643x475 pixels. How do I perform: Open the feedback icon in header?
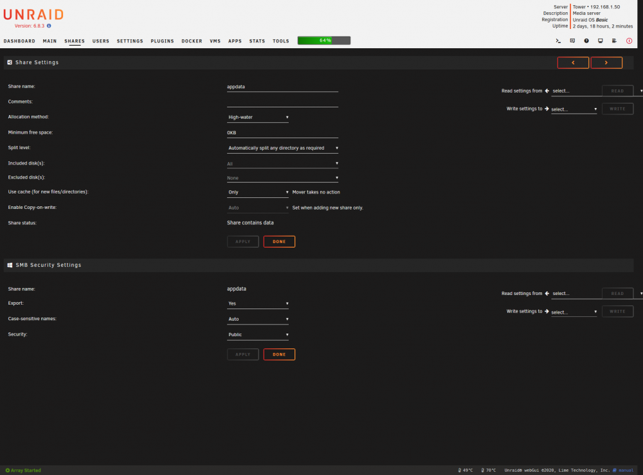[572, 40]
